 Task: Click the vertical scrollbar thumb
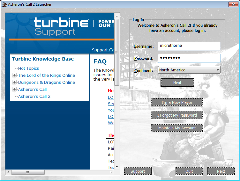click(x=117, y=52)
